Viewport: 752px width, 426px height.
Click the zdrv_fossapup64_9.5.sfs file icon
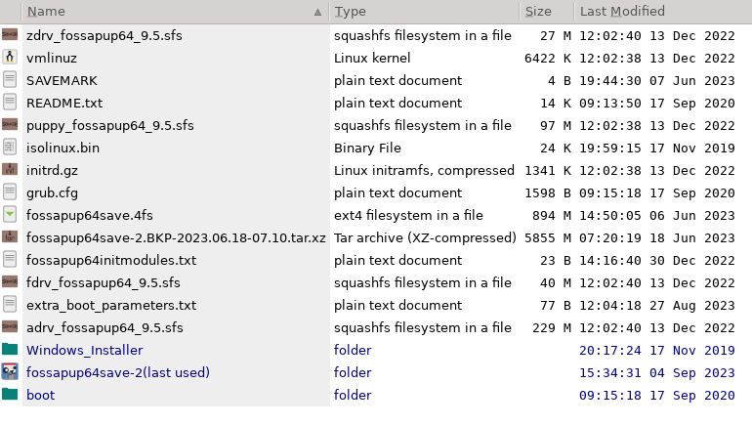pyautogui.click(x=10, y=35)
